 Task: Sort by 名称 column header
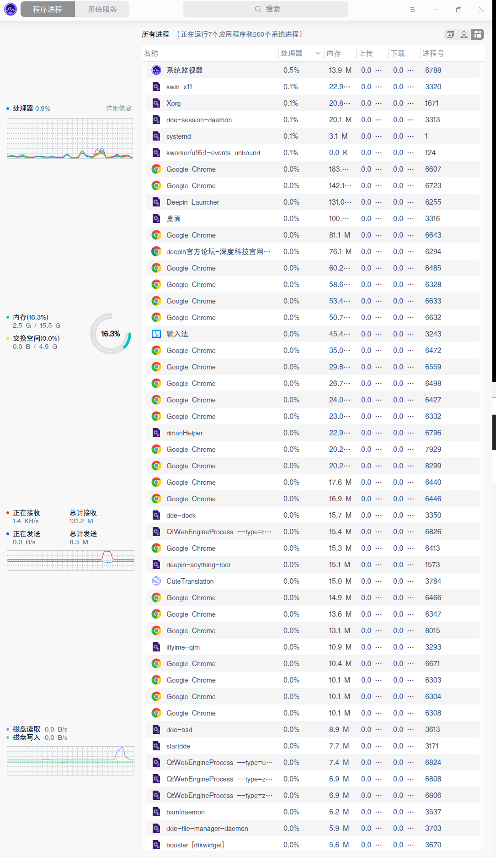click(151, 54)
